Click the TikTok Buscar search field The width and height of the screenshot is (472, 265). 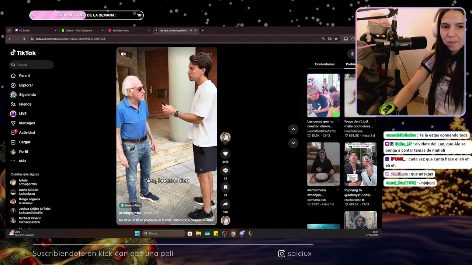click(31, 64)
